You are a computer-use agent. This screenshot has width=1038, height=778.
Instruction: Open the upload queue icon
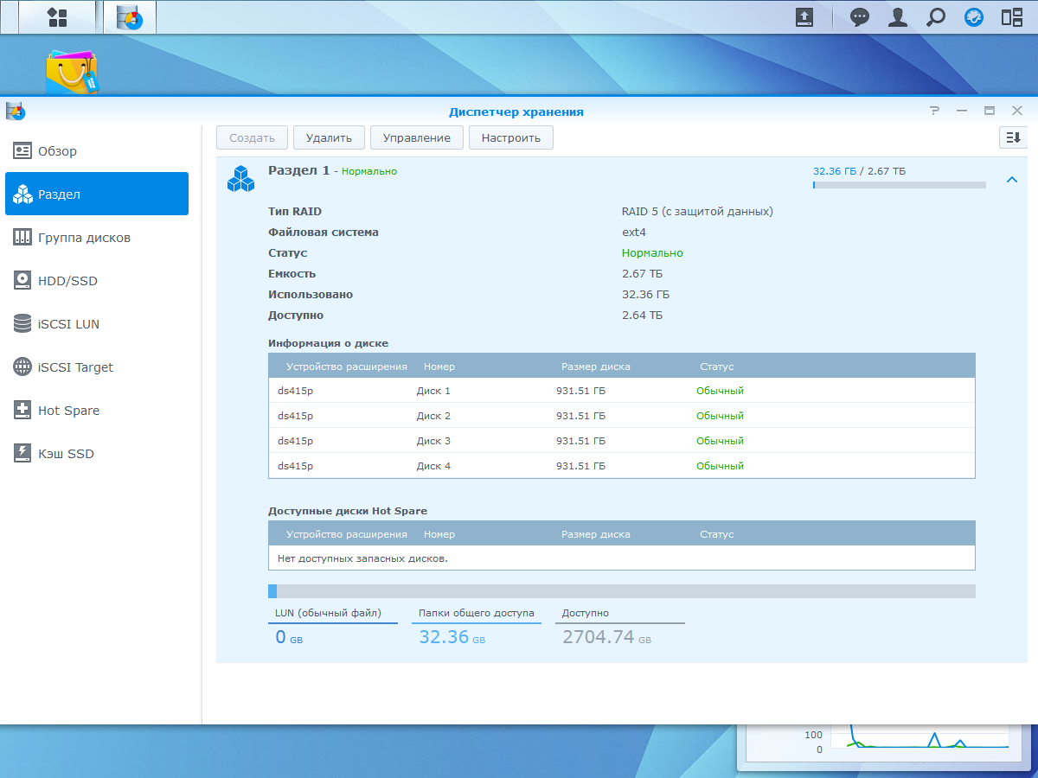[x=804, y=17]
